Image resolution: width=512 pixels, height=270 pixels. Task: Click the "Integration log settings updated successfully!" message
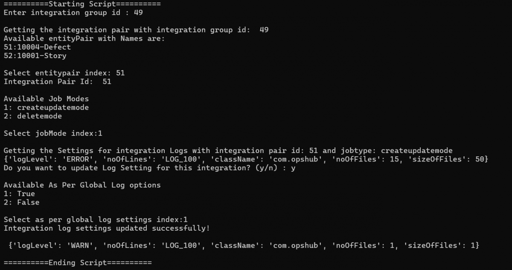point(107,228)
